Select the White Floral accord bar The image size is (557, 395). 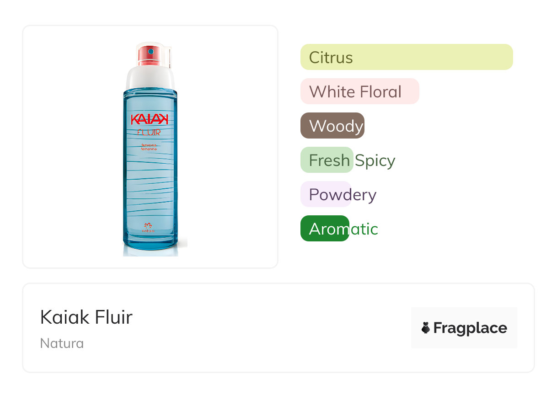[x=360, y=91]
